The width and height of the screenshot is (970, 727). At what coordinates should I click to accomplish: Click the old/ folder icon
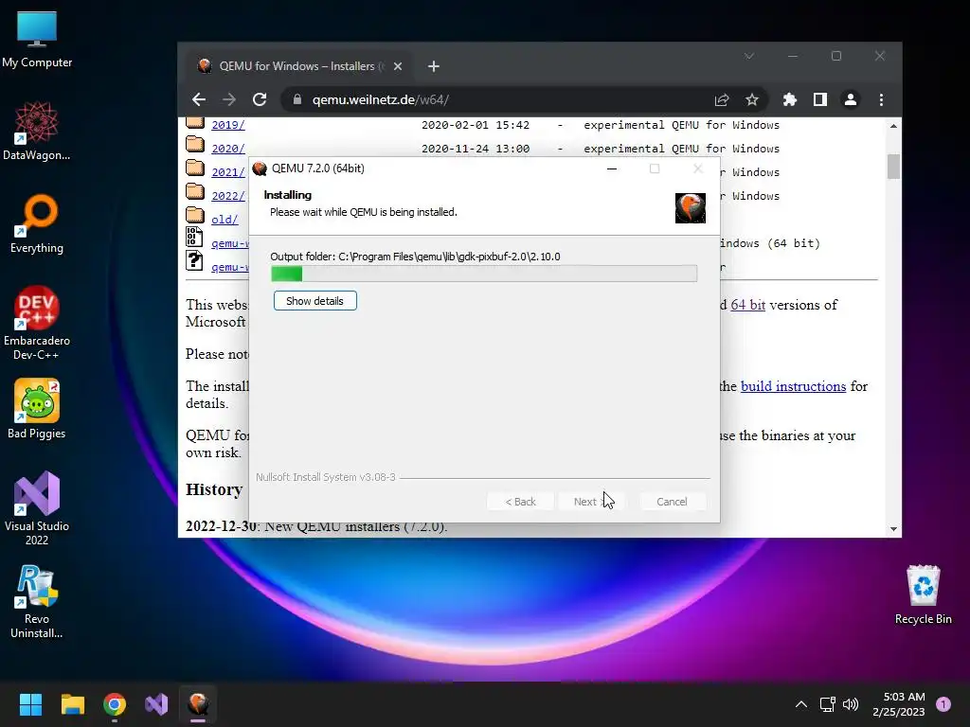[x=195, y=215]
